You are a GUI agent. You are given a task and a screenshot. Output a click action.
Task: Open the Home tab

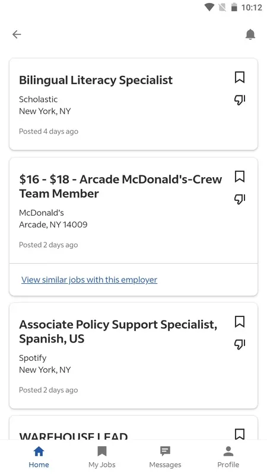click(x=39, y=457)
